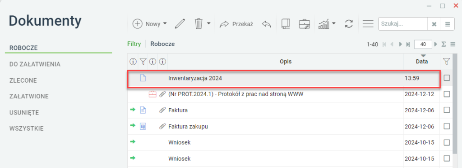The width and height of the screenshot is (462, 168).
Task: Open the book register icon
Action: [286, 24]
